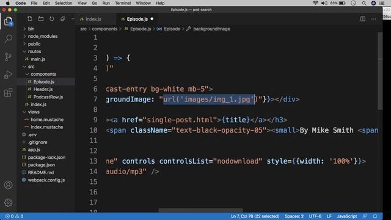
Task: Open notifications bell in status bar
Action: pyautogui.click(x=375, y=216)
